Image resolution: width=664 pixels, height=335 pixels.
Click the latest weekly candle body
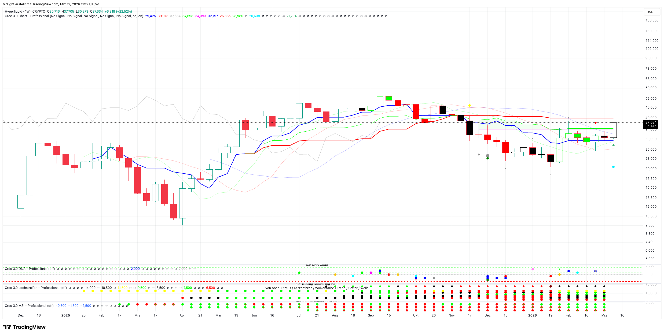coord(613,130)
